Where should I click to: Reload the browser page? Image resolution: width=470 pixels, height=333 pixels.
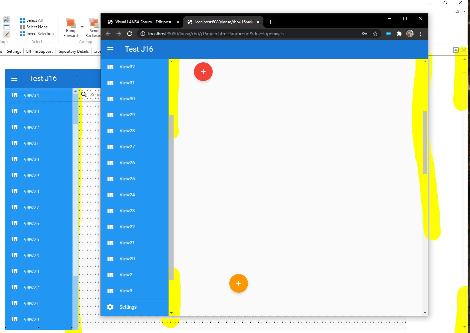[x=130, y=34]
